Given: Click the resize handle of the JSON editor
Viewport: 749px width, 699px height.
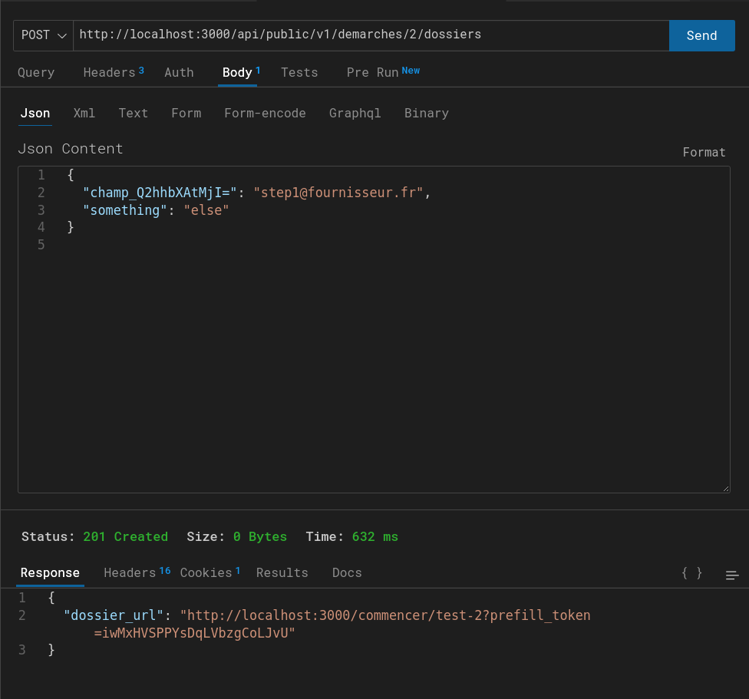Looking at the screenshot, I should (726, 489).
